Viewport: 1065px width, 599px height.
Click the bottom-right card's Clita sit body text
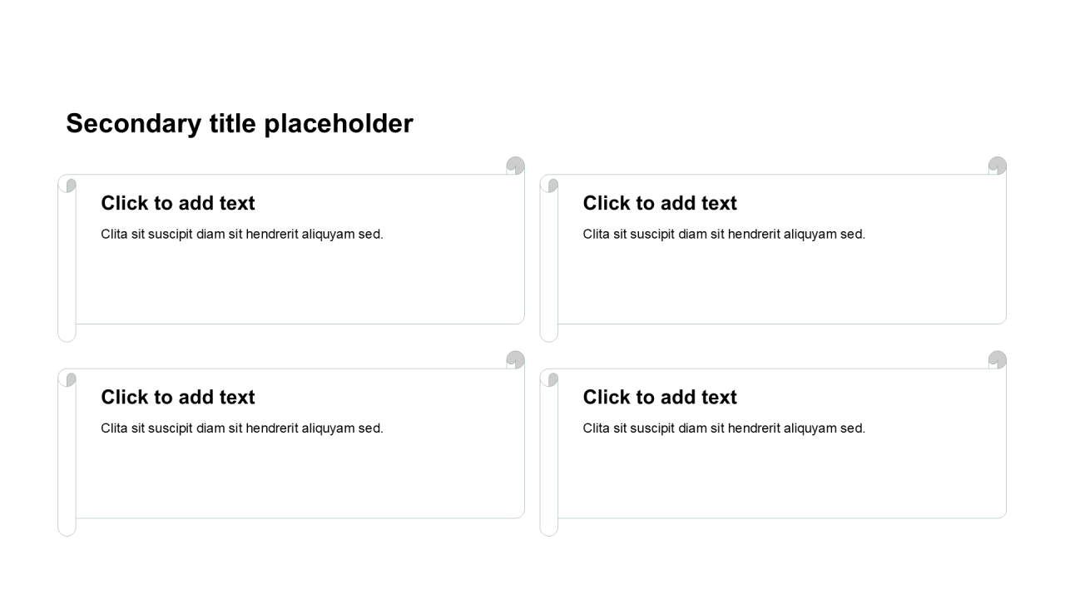tap(724, 428)
